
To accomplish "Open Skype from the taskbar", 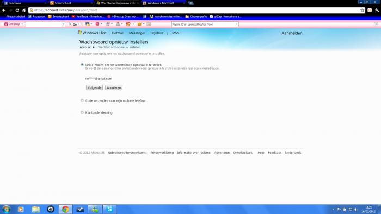I will 109,209.
